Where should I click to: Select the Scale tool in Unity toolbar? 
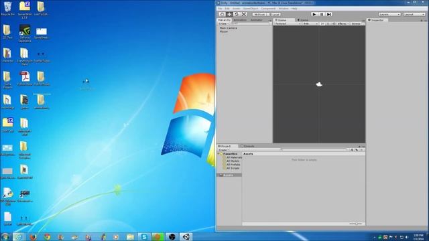coord(244,14)
